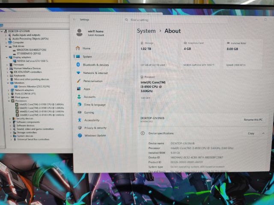Click the Windows Update icon

pos(80,135)
